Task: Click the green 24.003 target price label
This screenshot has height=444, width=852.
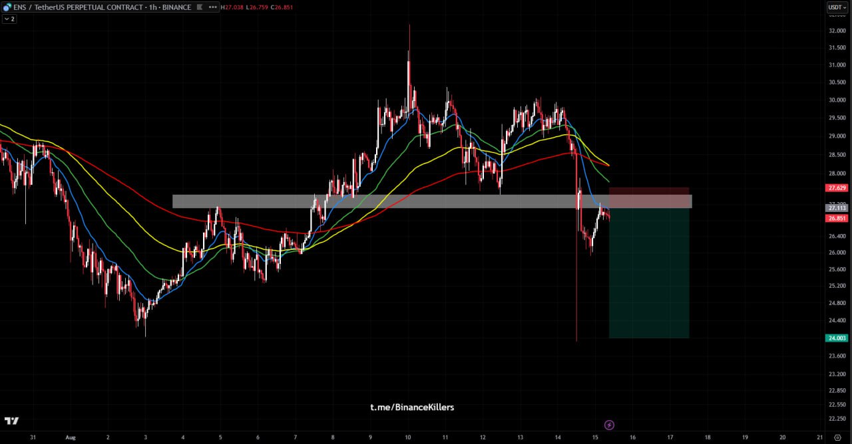Action: 837,338
